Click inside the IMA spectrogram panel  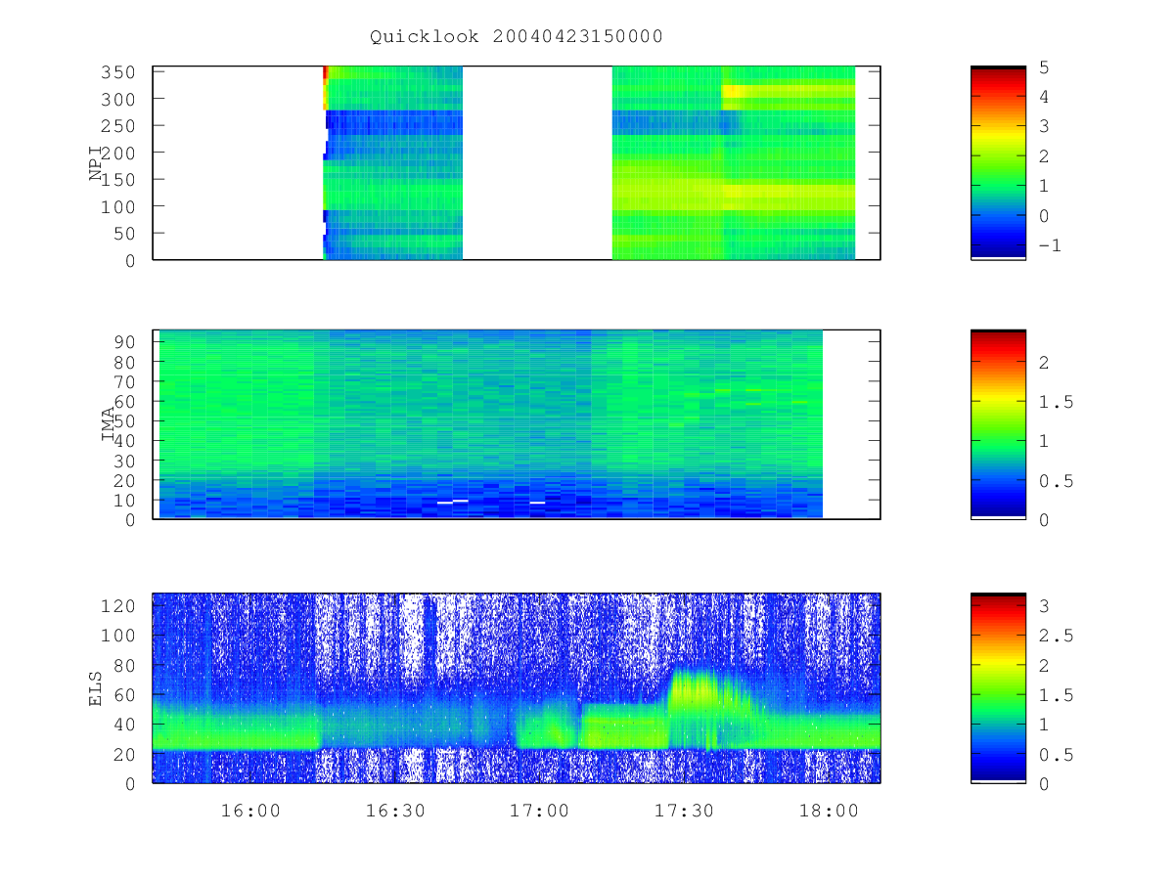[517, 424]
